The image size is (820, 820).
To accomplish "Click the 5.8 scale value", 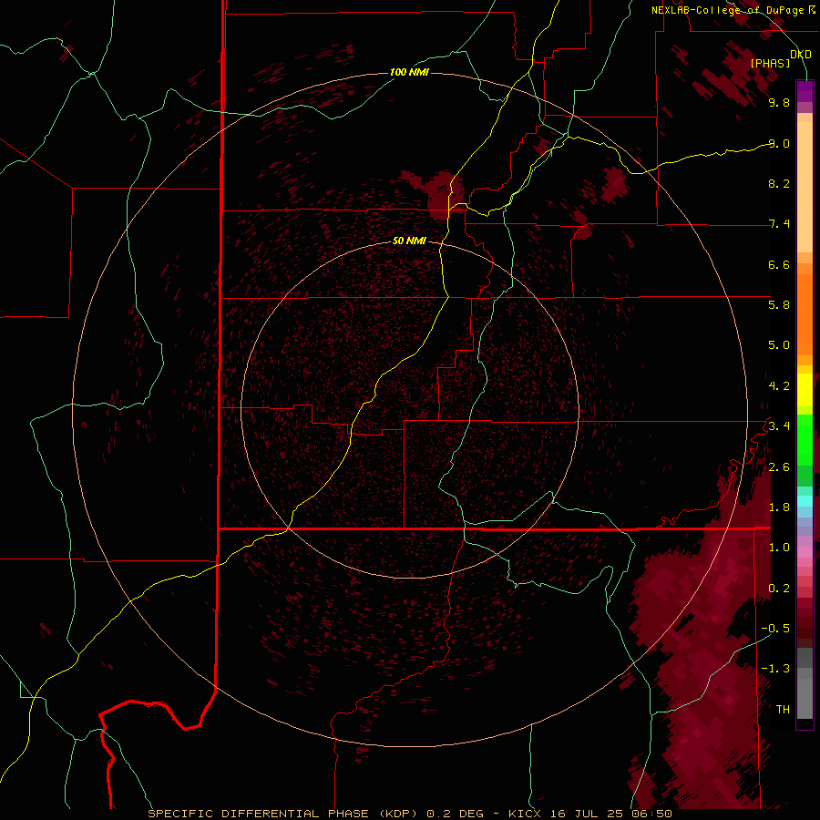I will 779,304.
